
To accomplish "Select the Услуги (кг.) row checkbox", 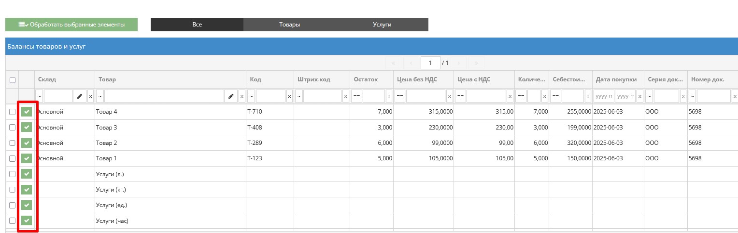I will (x=13, y=190).
